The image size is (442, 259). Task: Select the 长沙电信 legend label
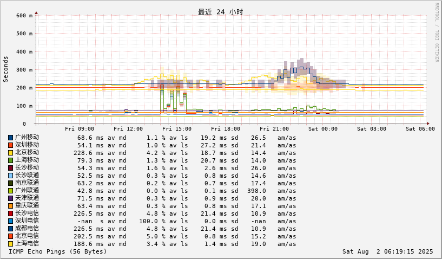click(x=27, y=213)
